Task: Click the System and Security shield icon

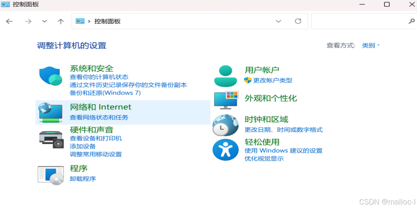Action: pos(51,76)
